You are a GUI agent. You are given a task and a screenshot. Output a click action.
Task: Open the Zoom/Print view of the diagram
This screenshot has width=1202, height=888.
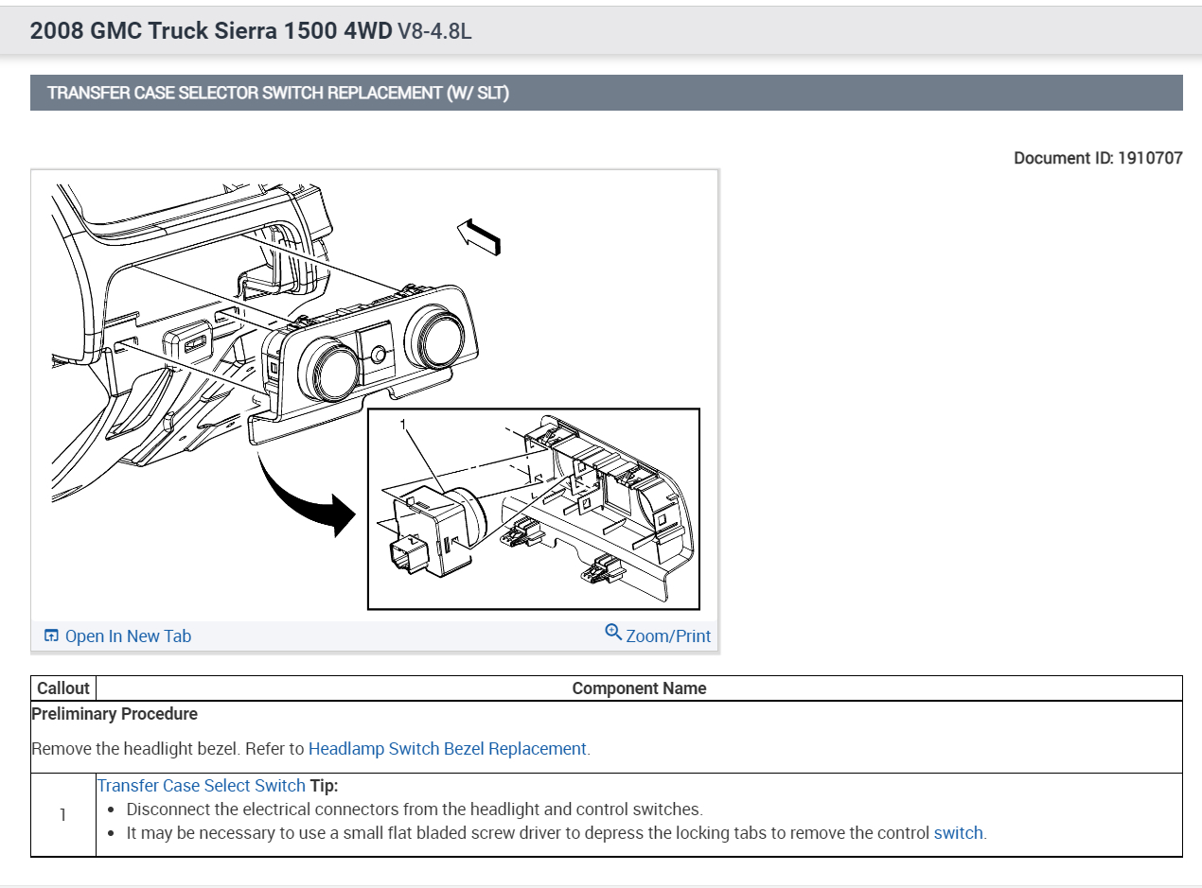(658, 636)
